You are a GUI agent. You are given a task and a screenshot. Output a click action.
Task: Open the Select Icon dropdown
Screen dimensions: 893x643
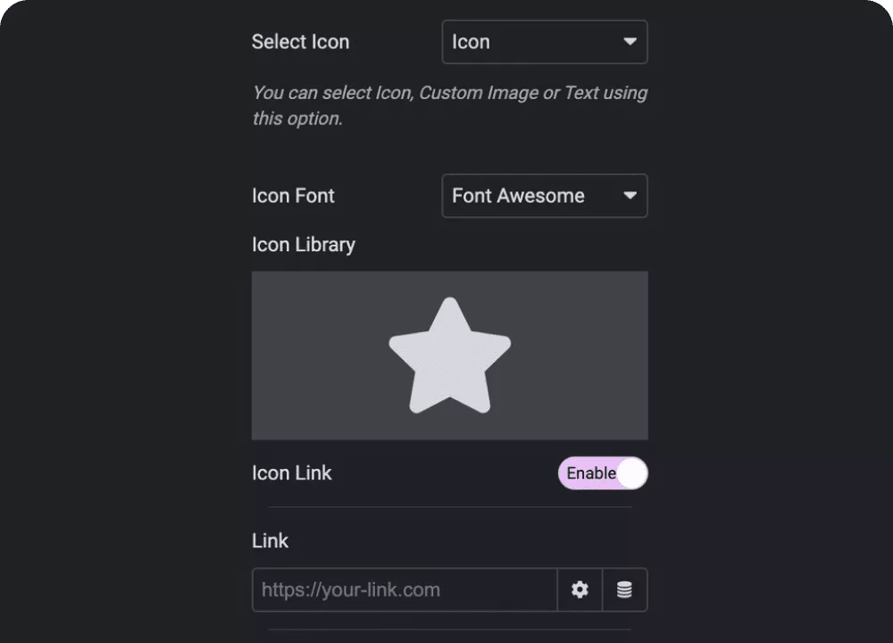click(x=545, y=42)
